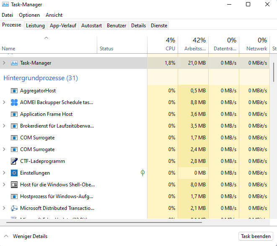Switch to the App-Verlauf tab
The image size is (277, 246).
pos(63,26)
